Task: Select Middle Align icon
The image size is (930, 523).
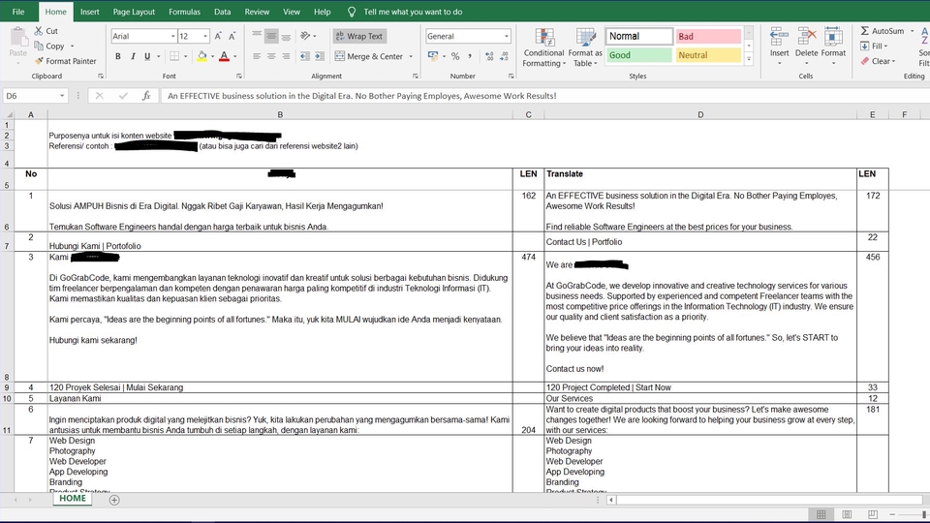Action: pyautogui.click(x=271, y=36)
